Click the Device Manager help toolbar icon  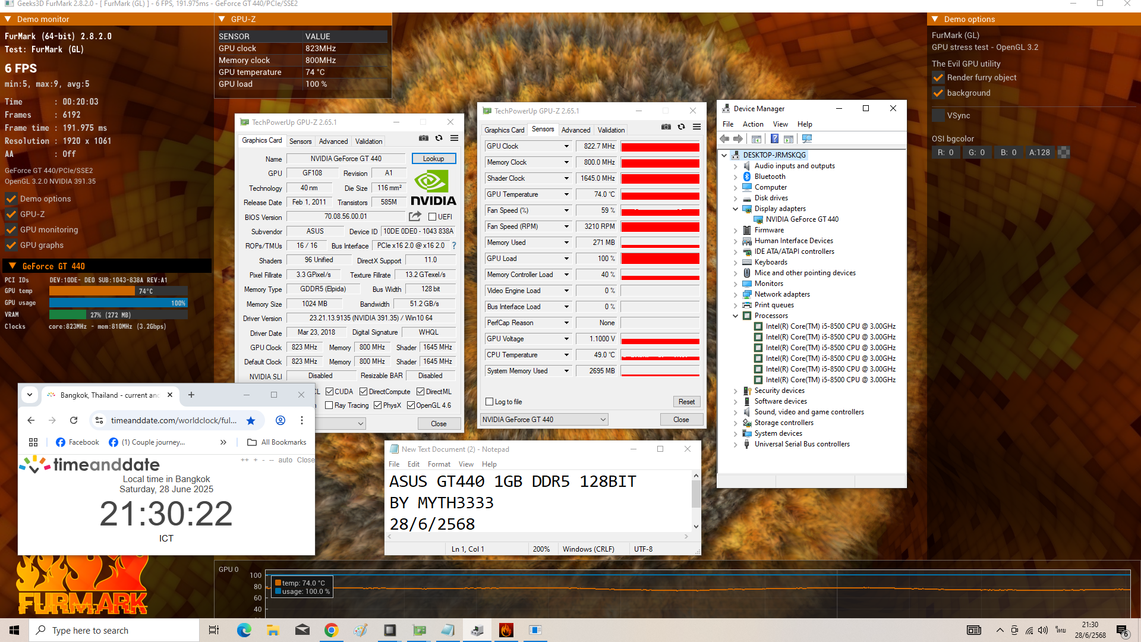774,139
